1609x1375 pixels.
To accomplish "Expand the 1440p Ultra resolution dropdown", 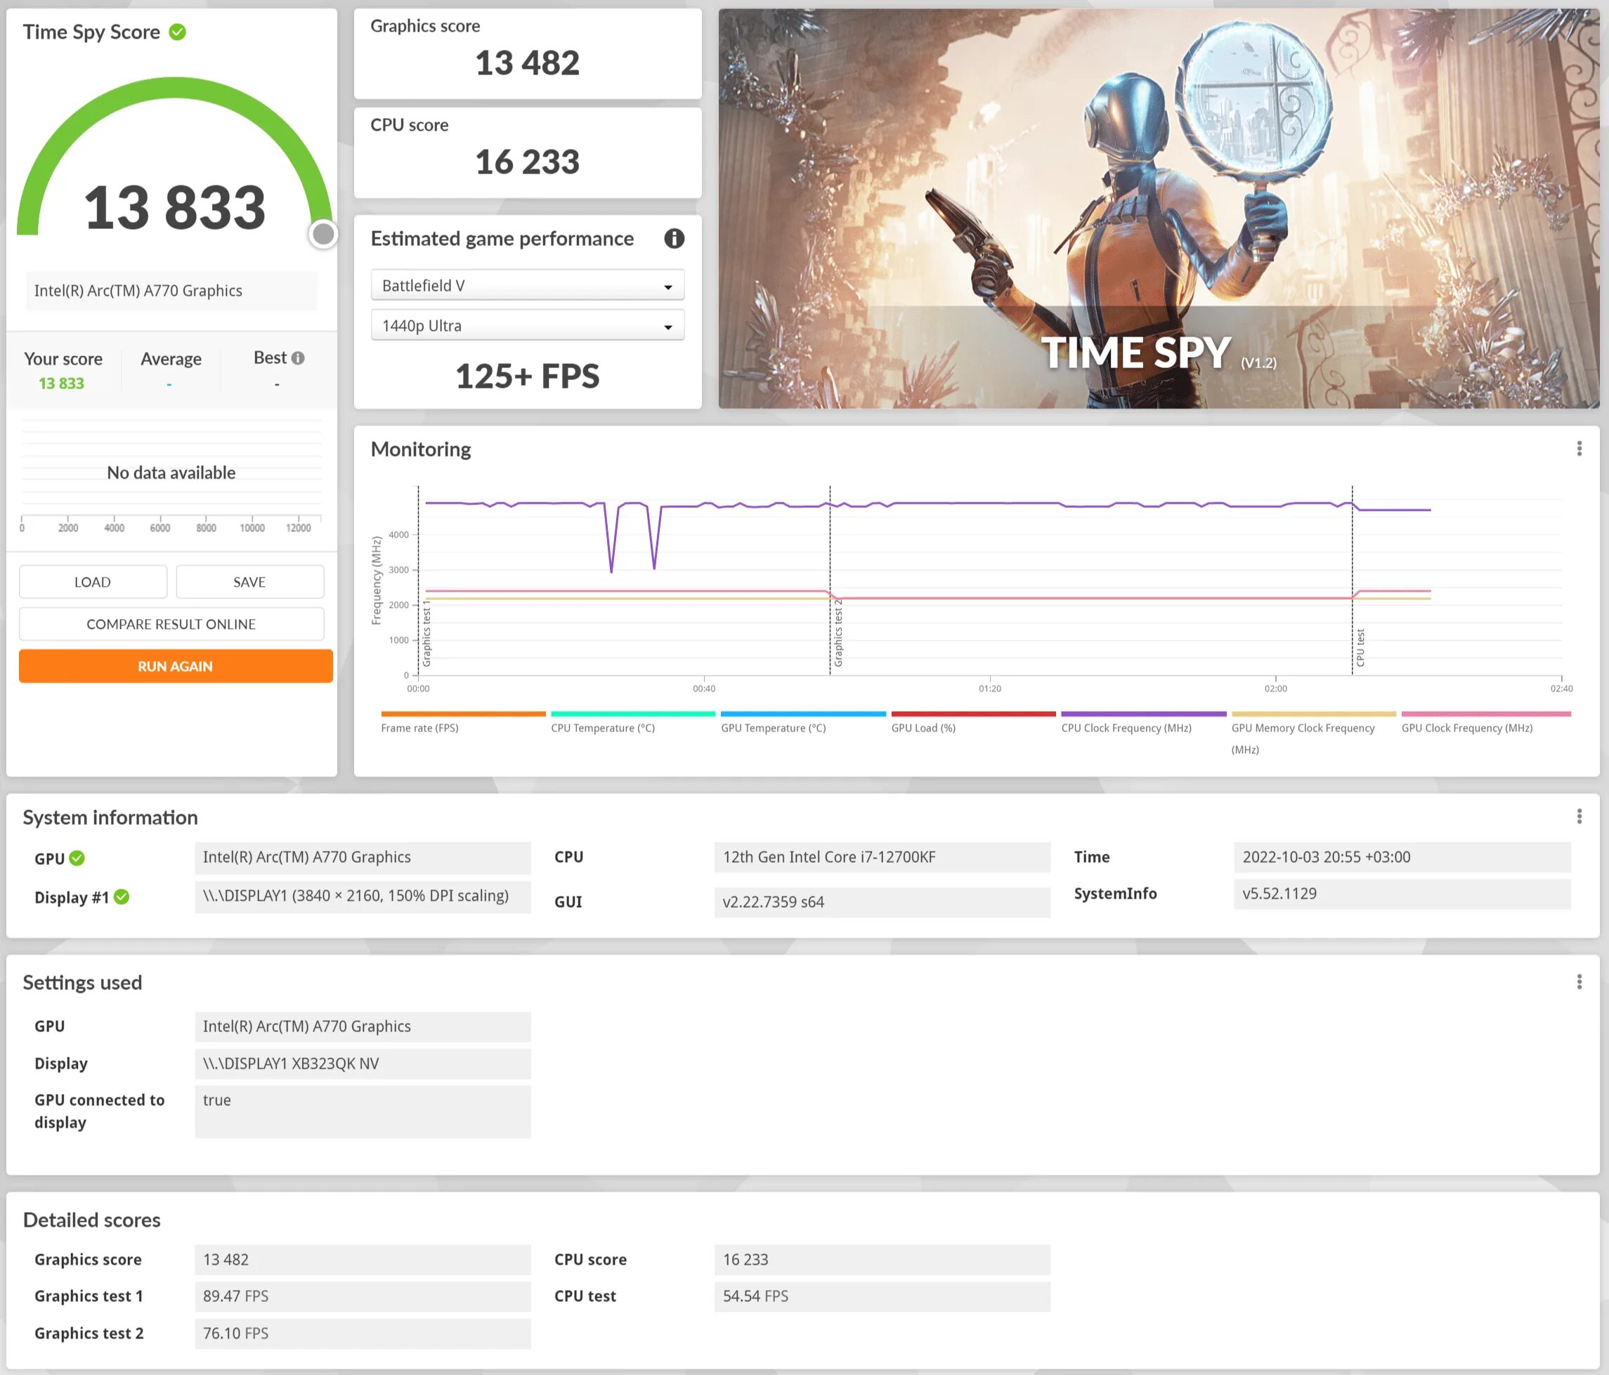I will click(x=528, y=325).
